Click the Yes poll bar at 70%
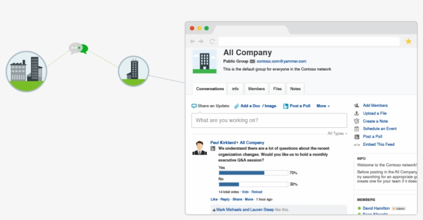This screenshot has width=423, height=220. 253,173
